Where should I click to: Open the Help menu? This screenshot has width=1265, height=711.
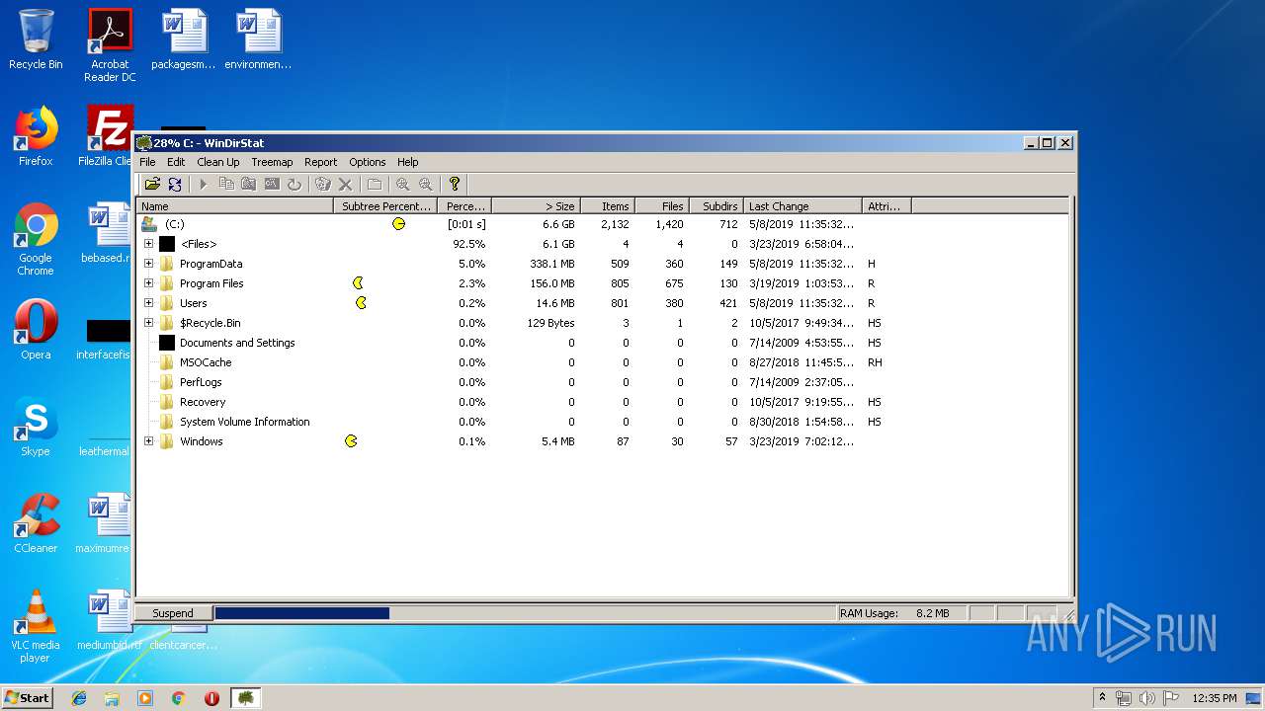pyautogui.click(x=407, y=162)
